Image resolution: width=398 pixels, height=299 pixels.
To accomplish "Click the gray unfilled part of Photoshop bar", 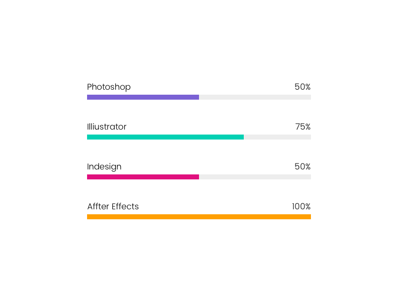I will point(255,97).
